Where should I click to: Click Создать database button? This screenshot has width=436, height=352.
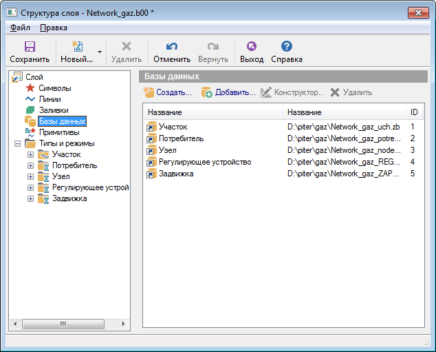coord(167,92)
